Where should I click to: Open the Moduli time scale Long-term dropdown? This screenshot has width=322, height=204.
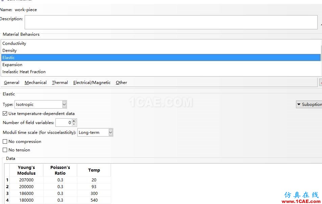95,133
